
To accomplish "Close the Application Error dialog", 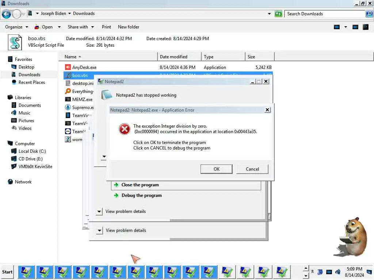I will coord(267,110).
